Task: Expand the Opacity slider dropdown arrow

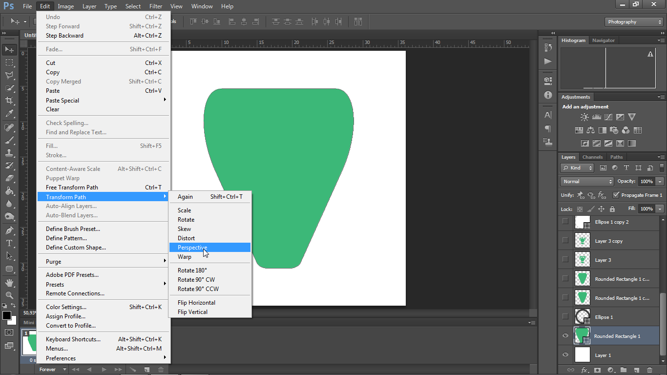Action: [660, 181]
